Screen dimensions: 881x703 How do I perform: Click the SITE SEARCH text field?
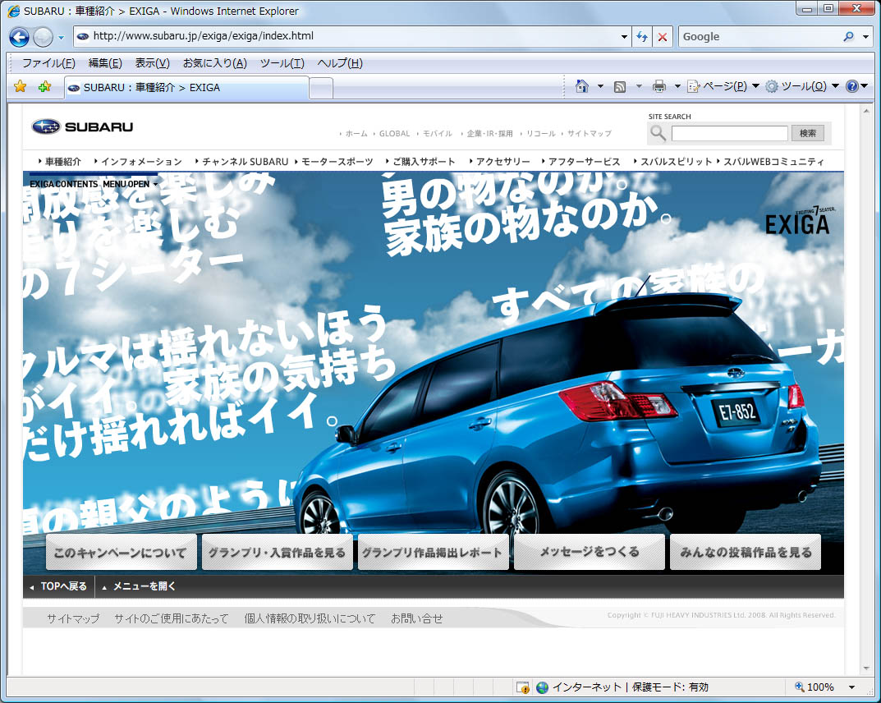point(729,133)
